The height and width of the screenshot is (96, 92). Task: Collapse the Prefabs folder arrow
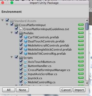[x=12, y=33]
